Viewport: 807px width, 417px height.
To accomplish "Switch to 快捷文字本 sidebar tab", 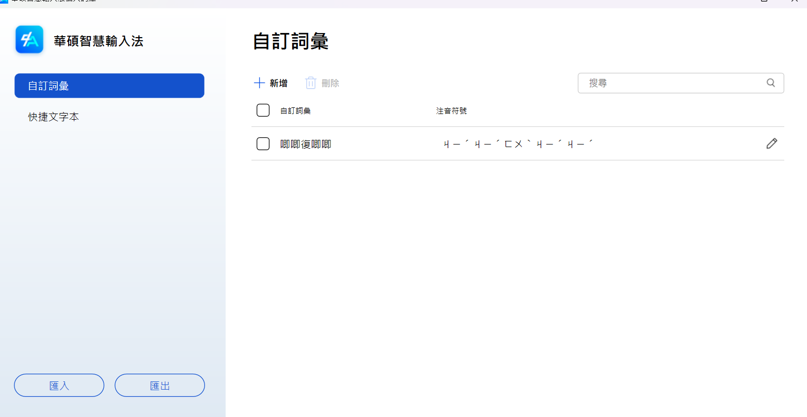I will click(54, 117).
